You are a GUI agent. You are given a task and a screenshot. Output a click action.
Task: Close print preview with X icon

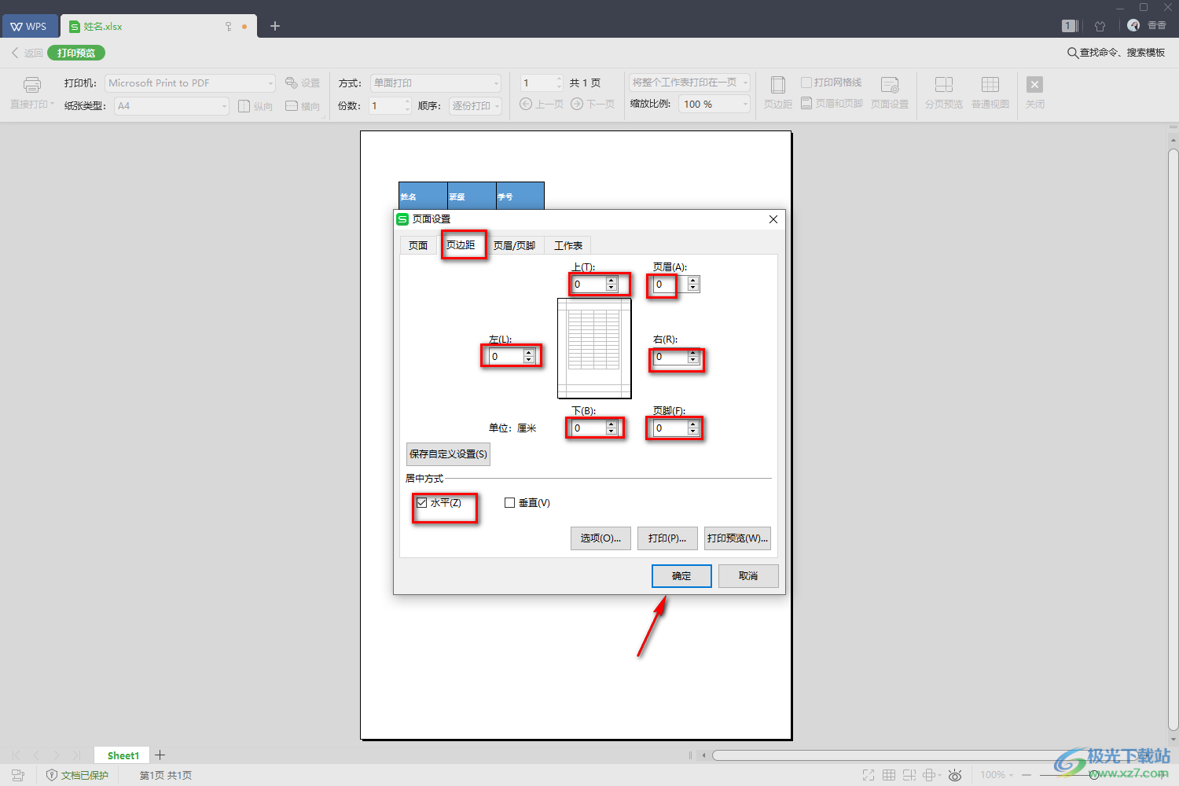point(1035,85)
